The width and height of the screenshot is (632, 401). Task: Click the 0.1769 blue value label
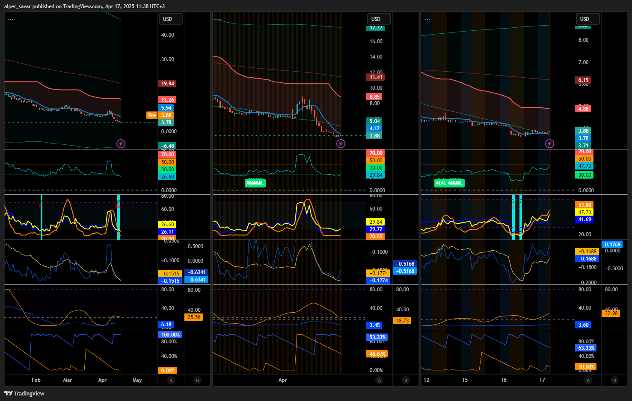(612, 245)
